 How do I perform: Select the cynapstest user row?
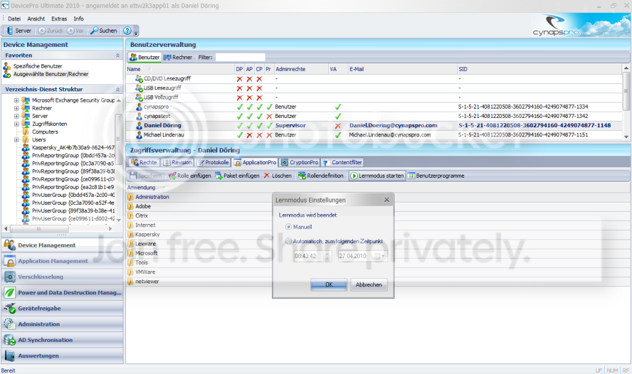click(375, 116)
